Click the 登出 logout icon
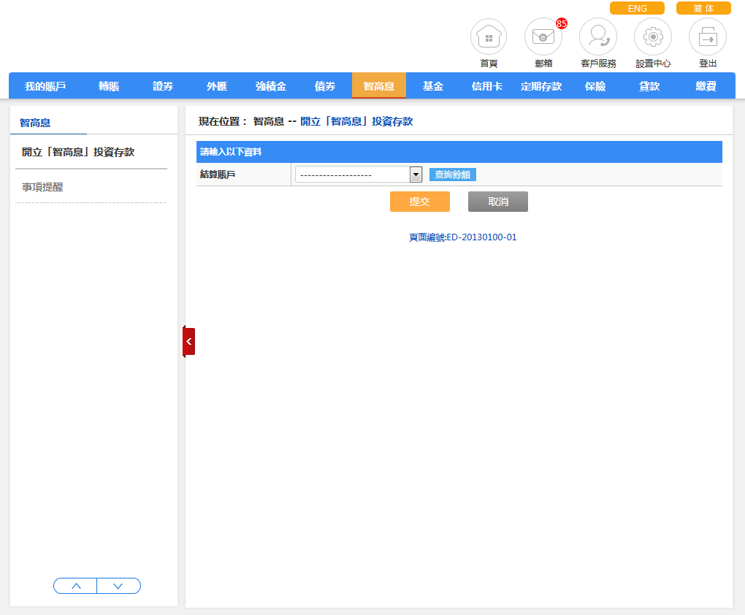745x615 pixels. 707,37
